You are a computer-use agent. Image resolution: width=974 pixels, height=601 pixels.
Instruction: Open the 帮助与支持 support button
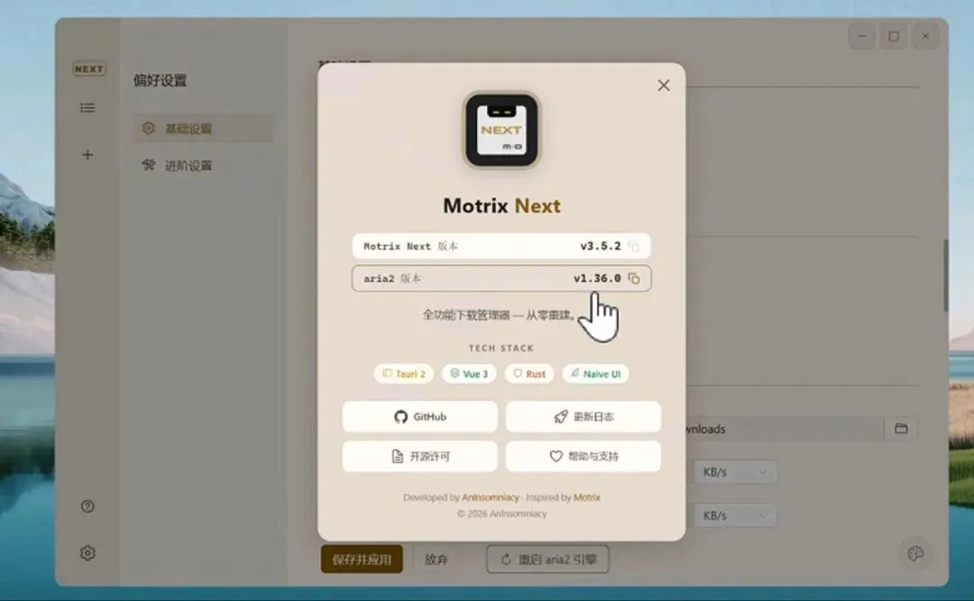tap(583, 456)
